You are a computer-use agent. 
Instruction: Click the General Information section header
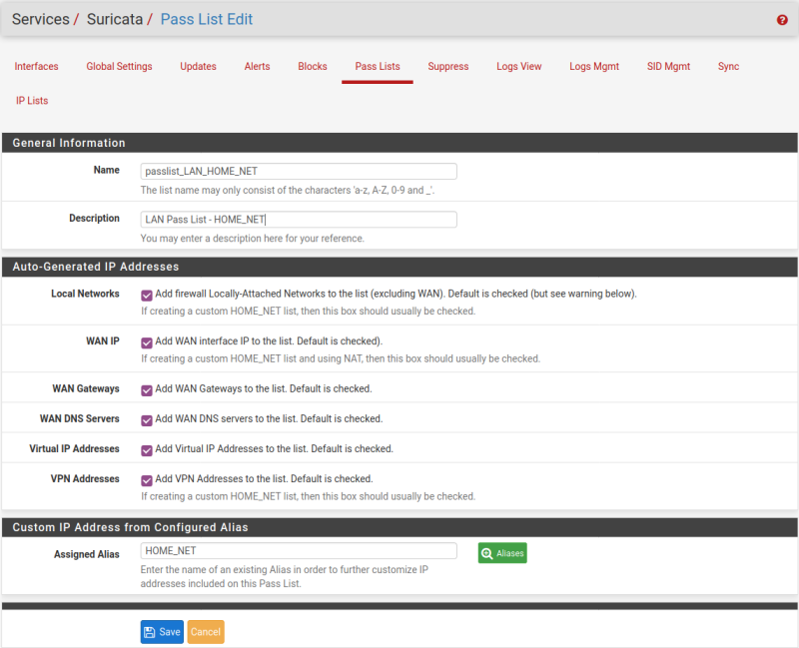(x=399, y=143)
